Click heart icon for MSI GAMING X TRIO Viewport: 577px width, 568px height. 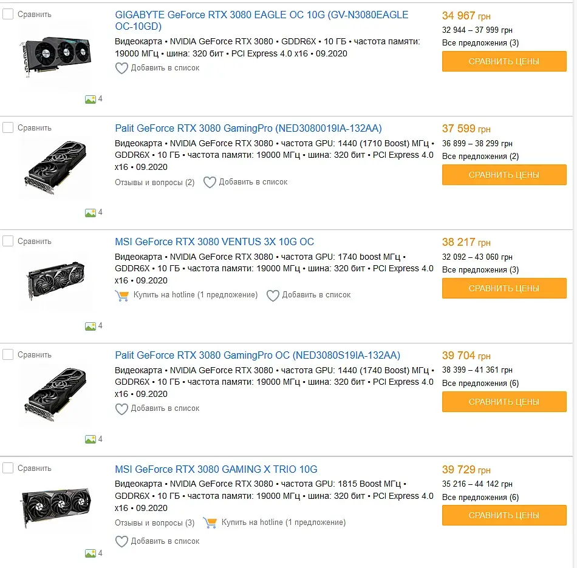(x=121, y=541)
